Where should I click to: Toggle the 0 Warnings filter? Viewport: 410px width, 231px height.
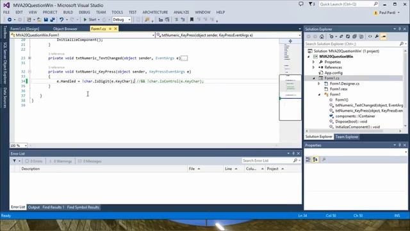pos(60,161)
